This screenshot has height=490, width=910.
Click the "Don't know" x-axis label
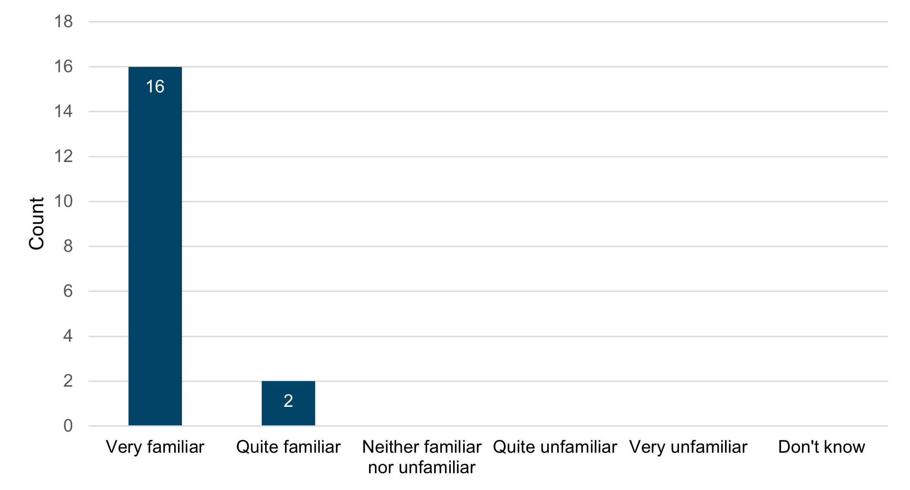[x=821, y=447]
